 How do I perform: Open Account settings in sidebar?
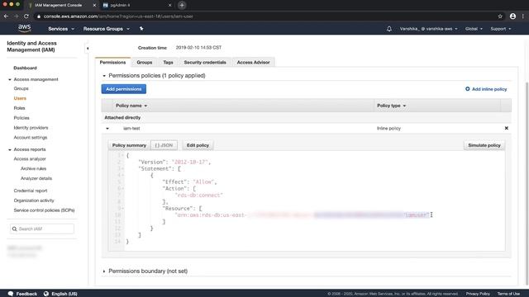click(31, 138)
